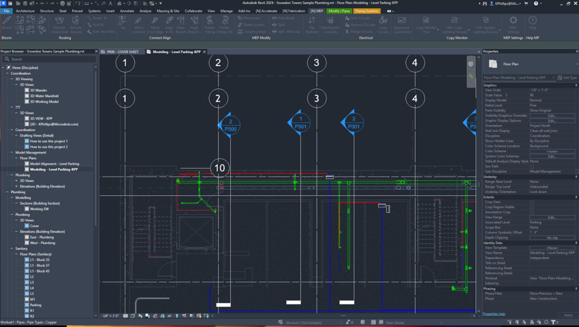The width and height of the screenshot is (579, 327).
Task: Switch to the Systems ribbon tab
Action: 94,11
